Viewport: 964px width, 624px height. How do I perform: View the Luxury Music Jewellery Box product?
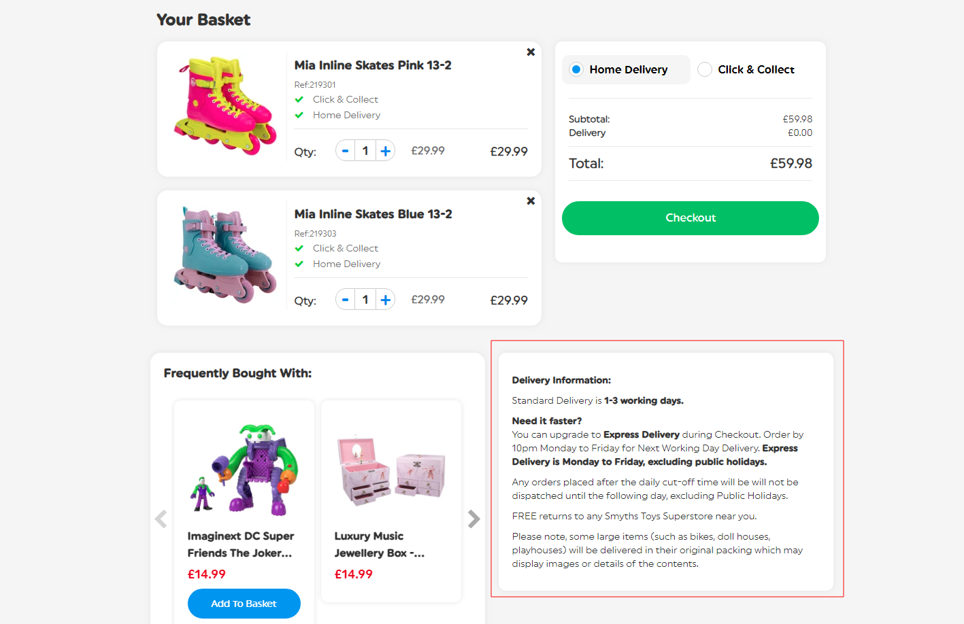(379, 545)
